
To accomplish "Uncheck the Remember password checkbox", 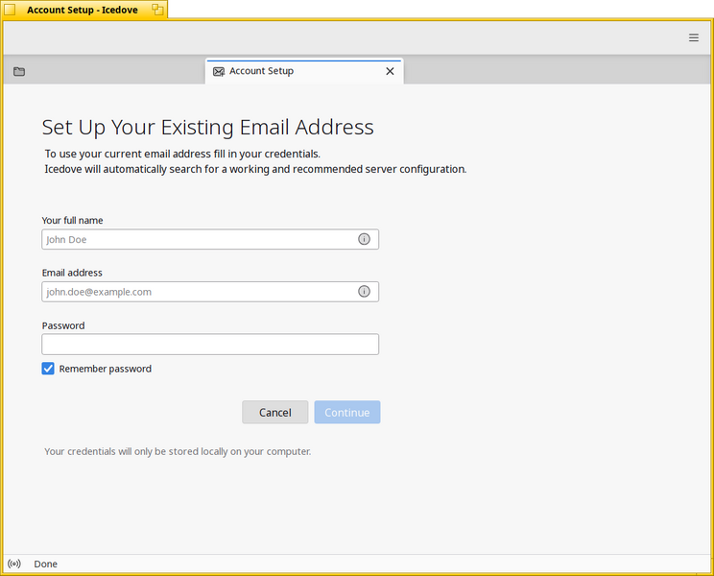I will tap(48, 369).
